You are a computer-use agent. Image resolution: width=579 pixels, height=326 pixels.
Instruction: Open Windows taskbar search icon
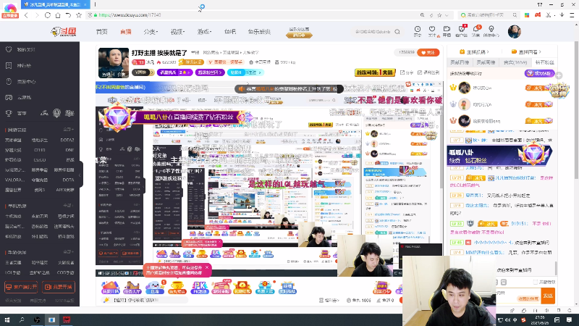tap(22, 319)
